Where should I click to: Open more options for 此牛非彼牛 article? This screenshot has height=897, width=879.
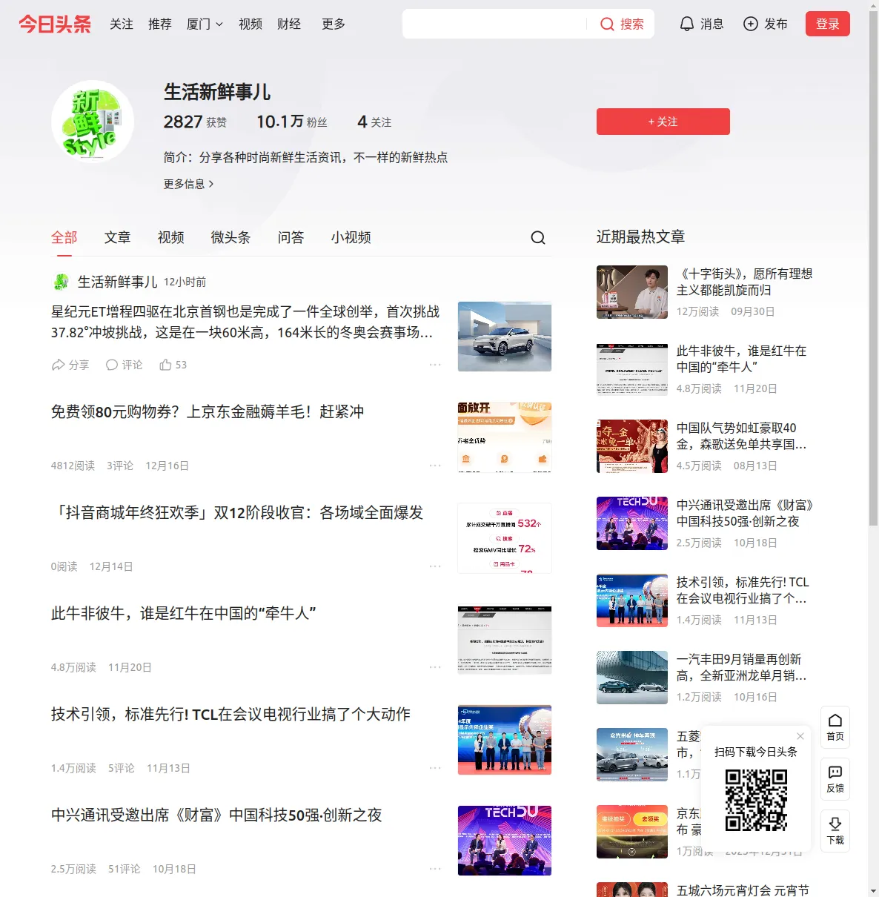click(x=435, y=667)
